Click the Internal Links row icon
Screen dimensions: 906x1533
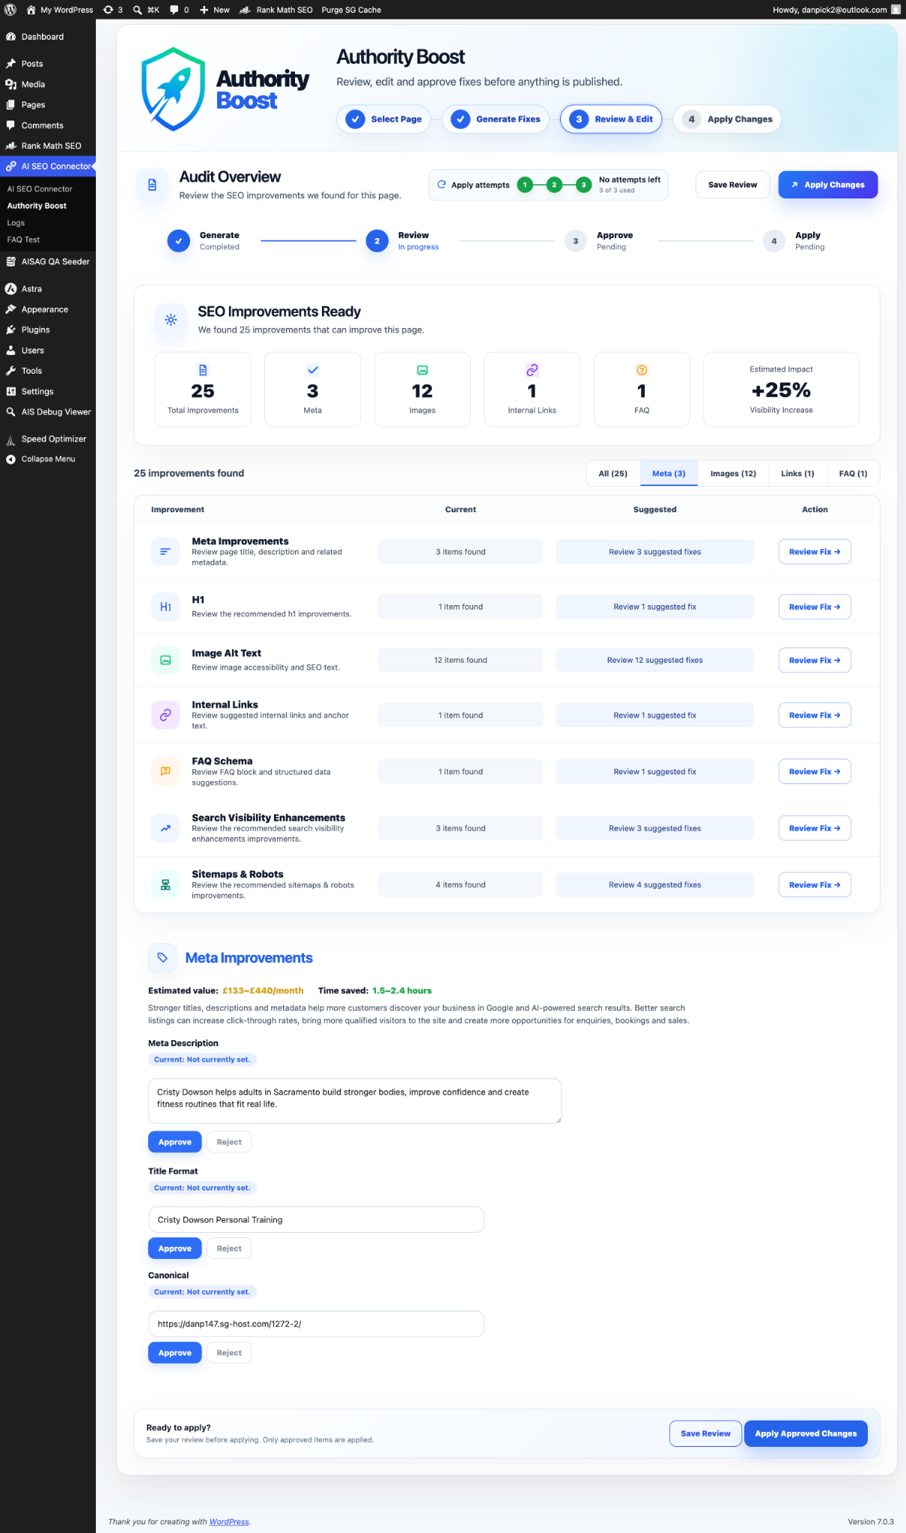[x=165, y=715]
